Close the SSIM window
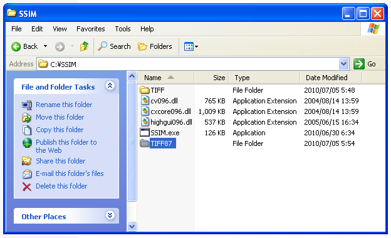 (x=377, y=13)
